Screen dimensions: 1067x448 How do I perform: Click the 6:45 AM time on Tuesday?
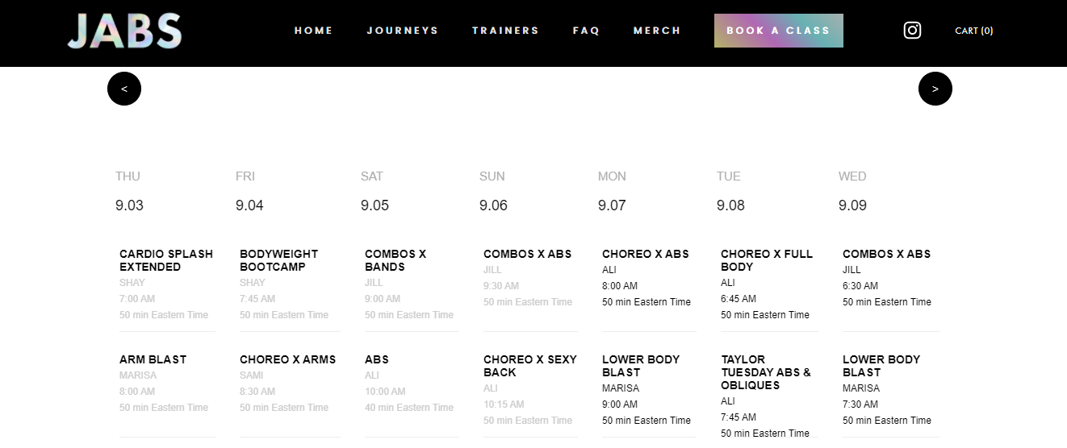point(739,299)
